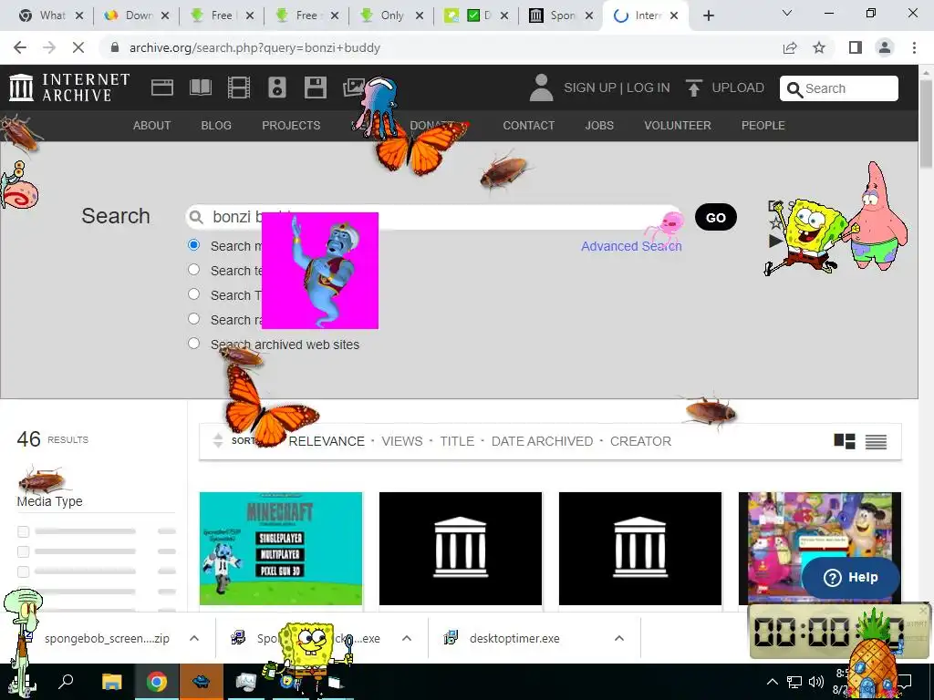This screenshot has width=934, height=700.
Task: Click the page vertical scrollbar
Action: 926,123
